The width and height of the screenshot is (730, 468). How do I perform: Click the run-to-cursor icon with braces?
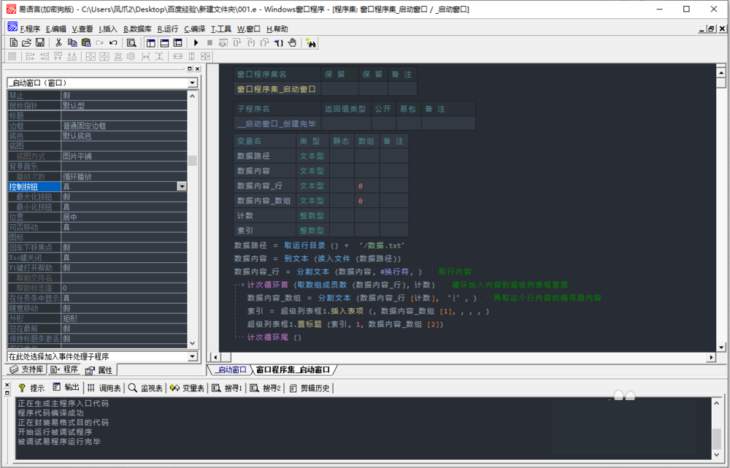point(278,43)
